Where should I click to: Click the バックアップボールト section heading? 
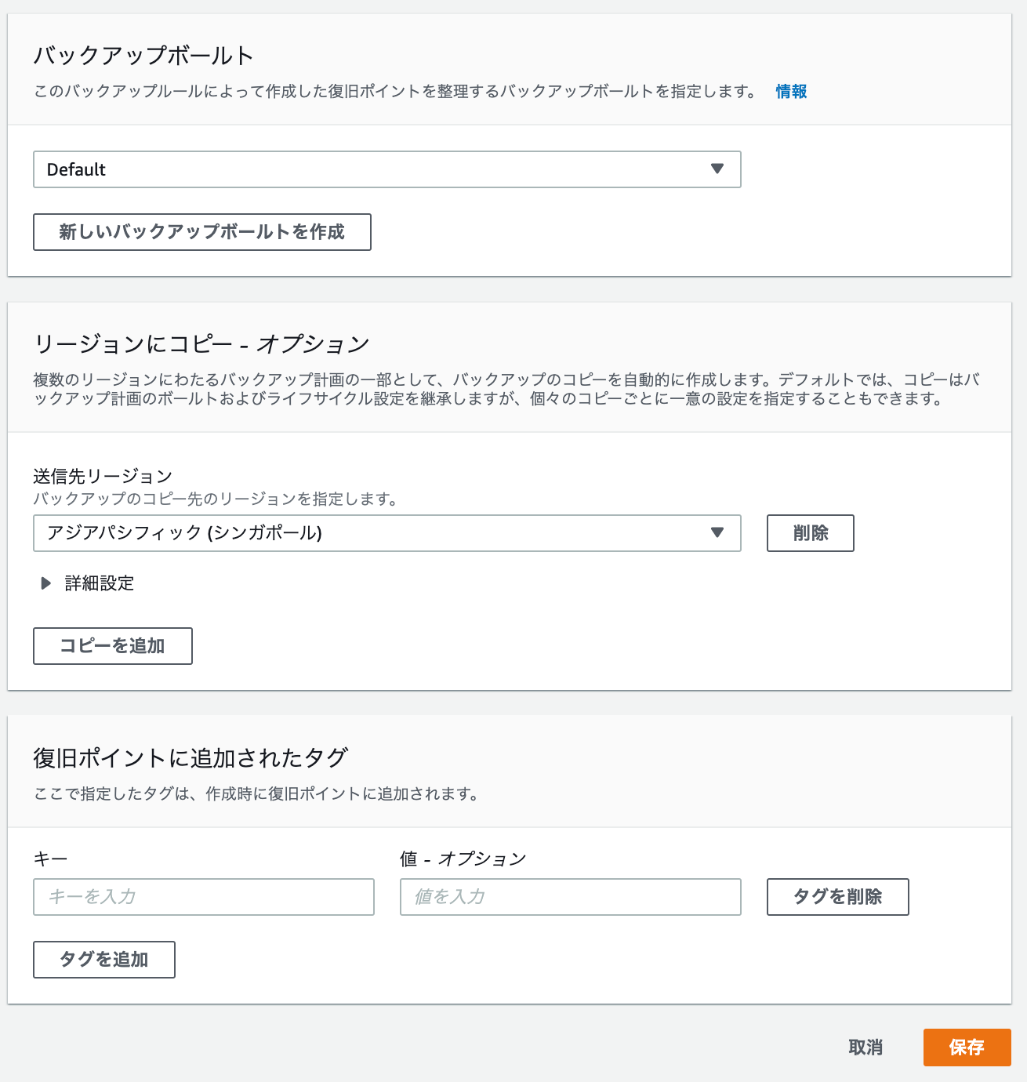[x=143, y=56]
